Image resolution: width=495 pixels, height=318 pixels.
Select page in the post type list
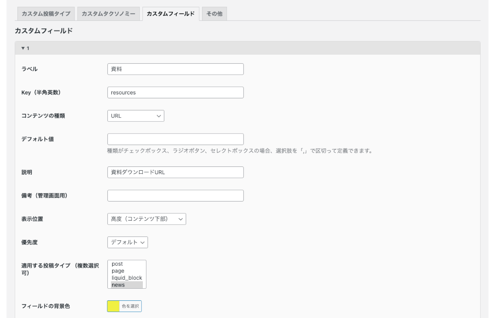[x=127, y=271]
